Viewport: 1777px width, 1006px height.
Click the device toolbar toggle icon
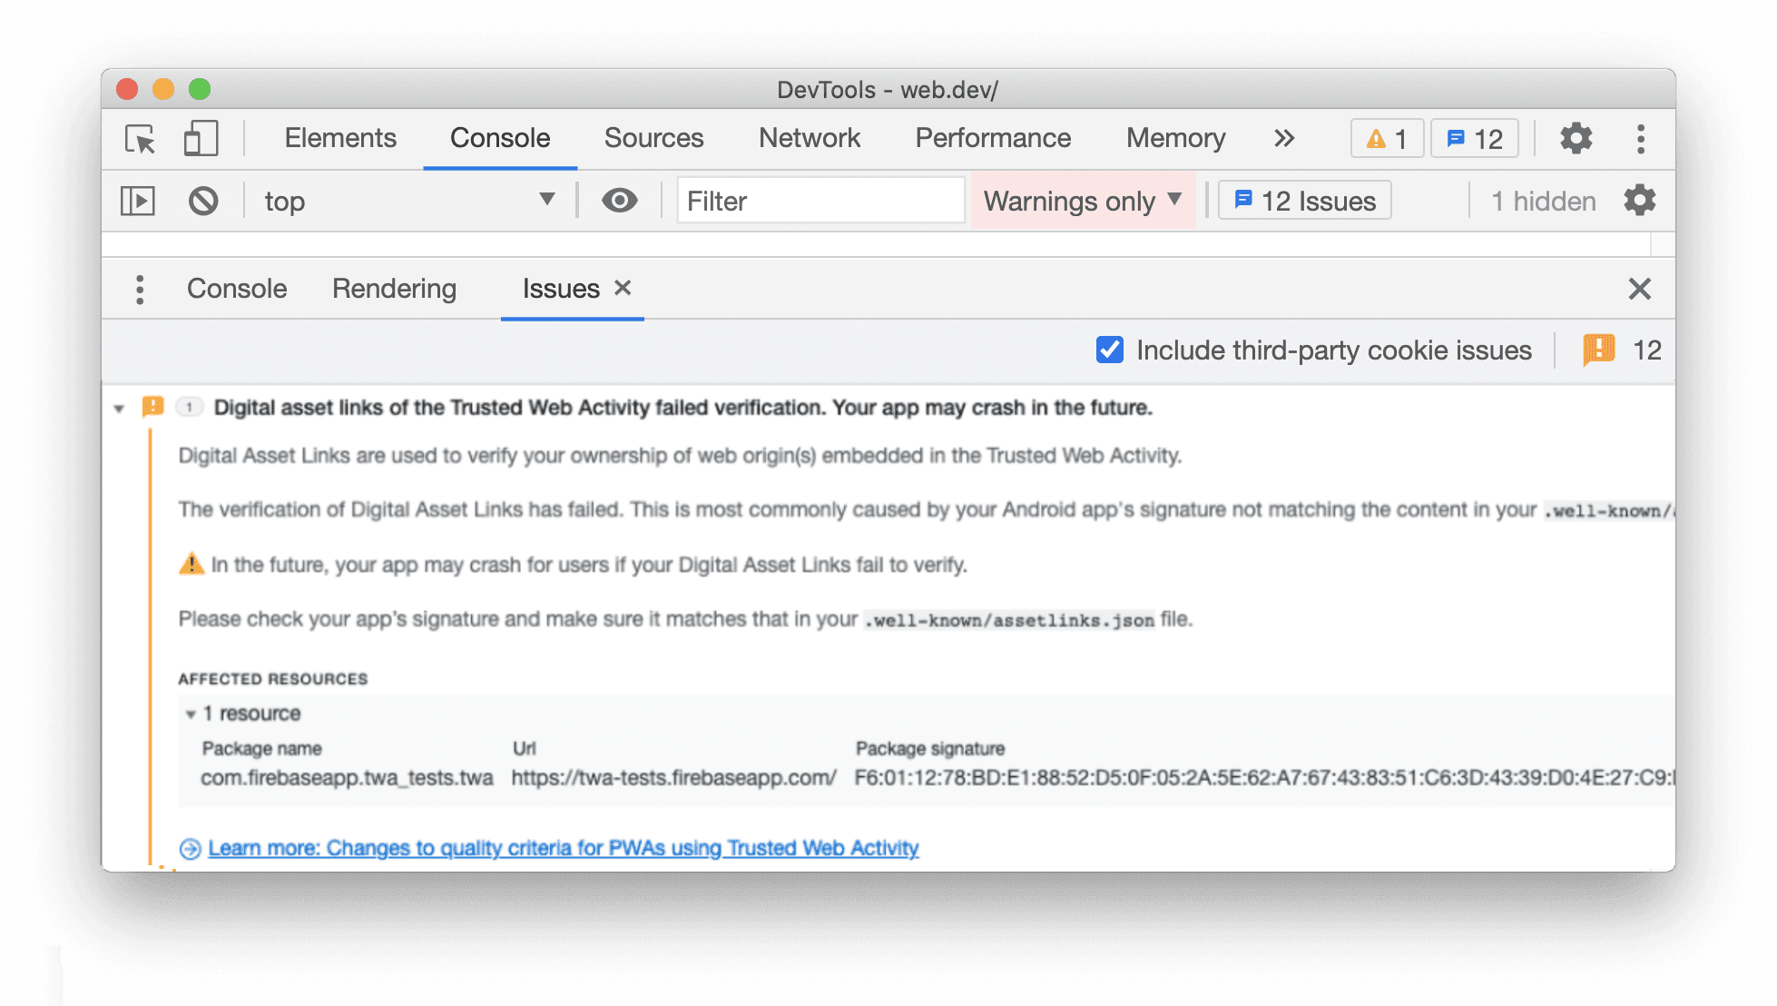pos(201,138)
